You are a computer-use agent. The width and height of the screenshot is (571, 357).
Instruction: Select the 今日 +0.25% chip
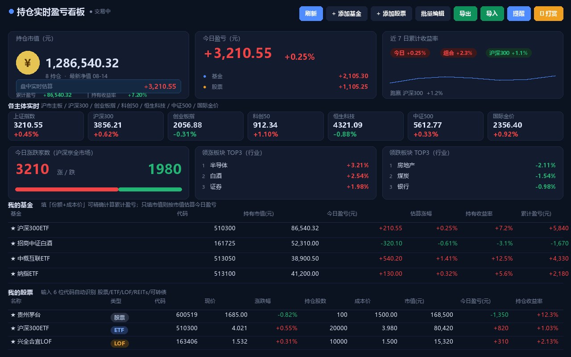tap(410, 53)
